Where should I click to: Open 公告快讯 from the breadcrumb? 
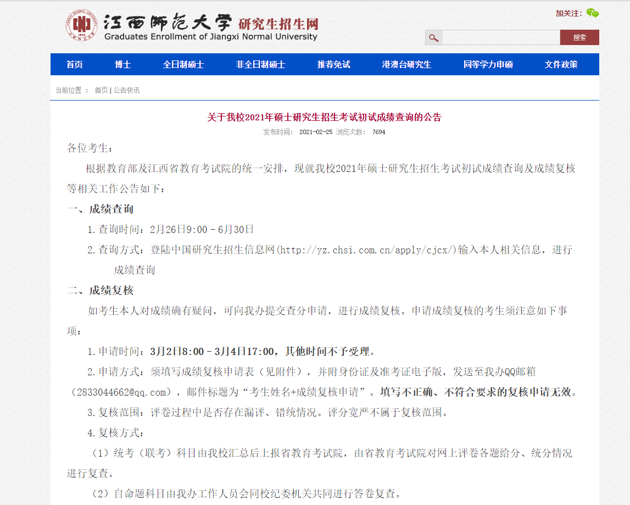[126, 90]
